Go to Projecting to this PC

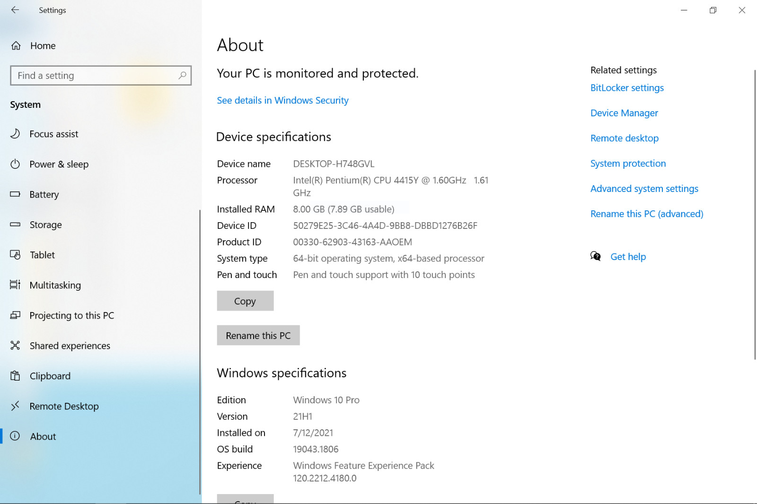pyautogui.click(x=100, y=315)
